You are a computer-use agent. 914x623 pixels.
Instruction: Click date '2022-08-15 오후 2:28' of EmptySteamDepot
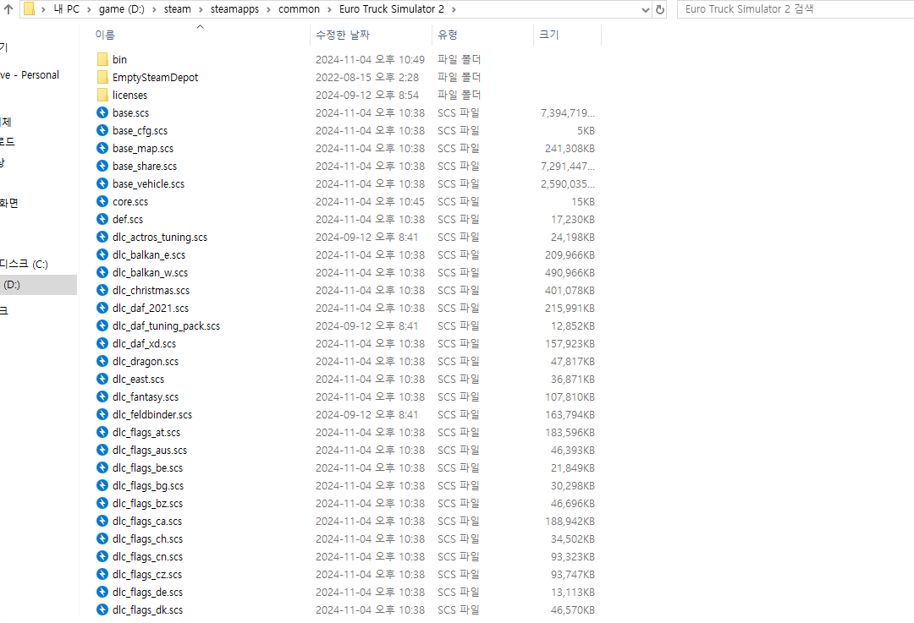point(367,78)
